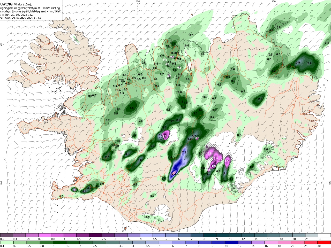The image size is (331, 248).
Task: Click the lower legend pale green swatch between 0.1 and 0.3
Action: (x=7, y=242)
